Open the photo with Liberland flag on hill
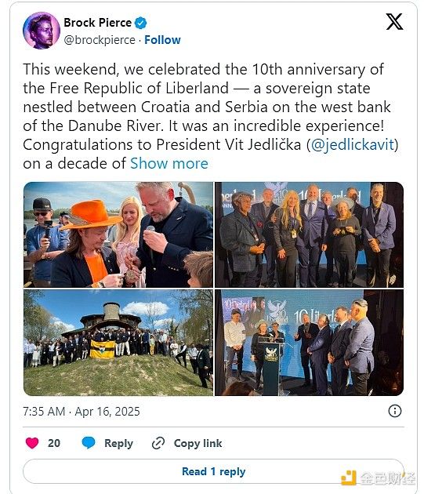Screen dimensions: 424x494 click(x=118, y=343)
